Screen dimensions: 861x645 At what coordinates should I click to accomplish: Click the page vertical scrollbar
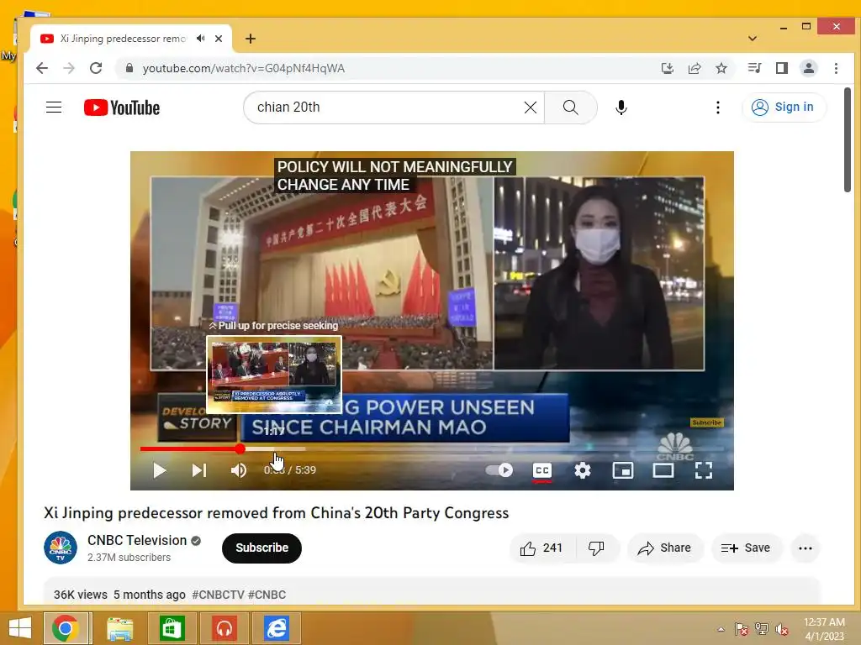tap(848, 140)
